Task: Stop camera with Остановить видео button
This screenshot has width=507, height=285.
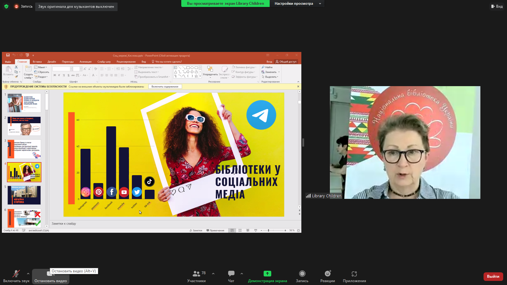Action: click(x=51, y=276)
